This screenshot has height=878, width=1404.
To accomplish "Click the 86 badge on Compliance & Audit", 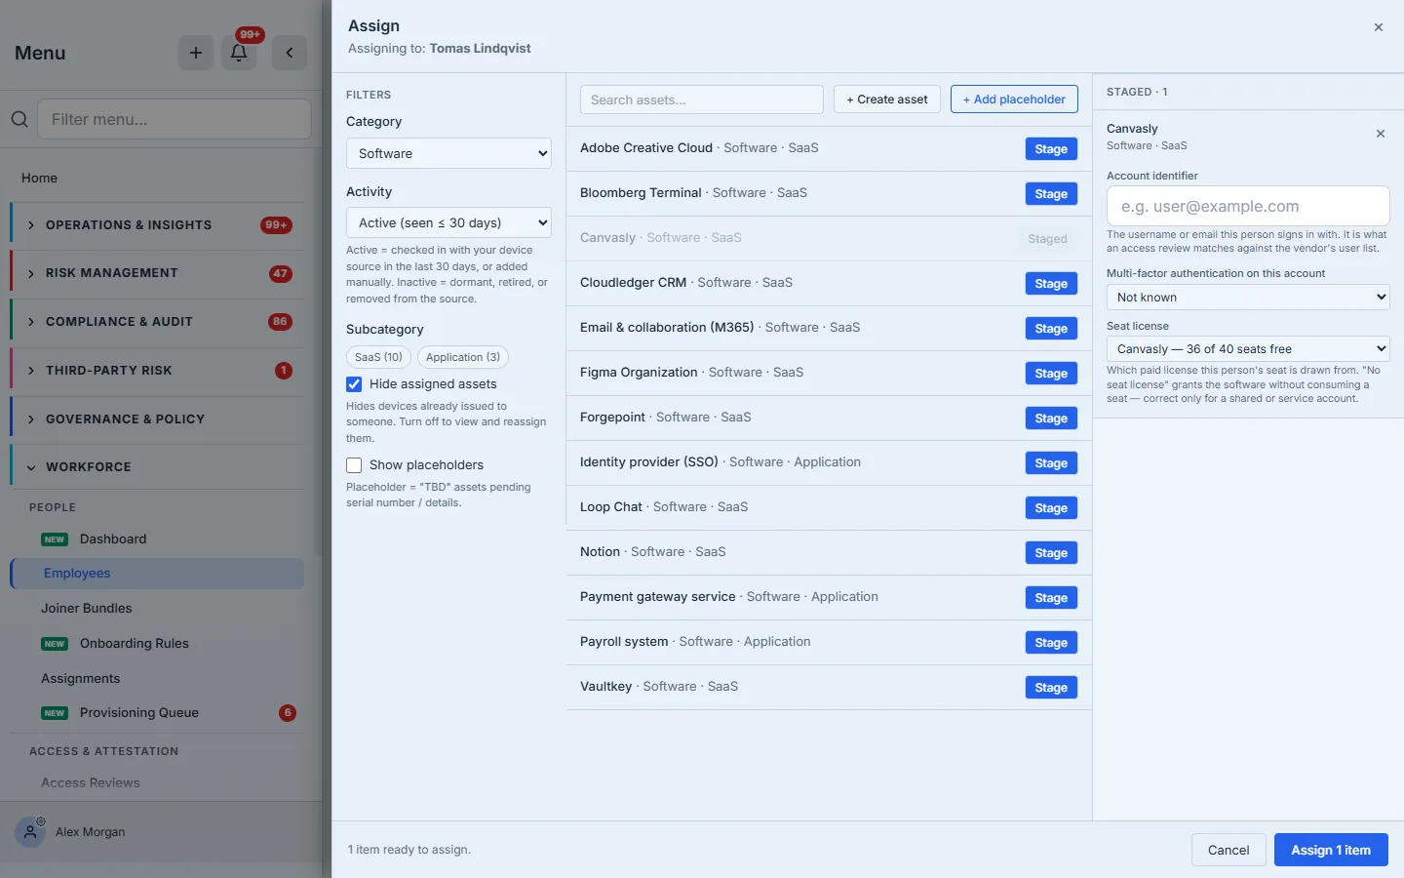I will [281, 322].
